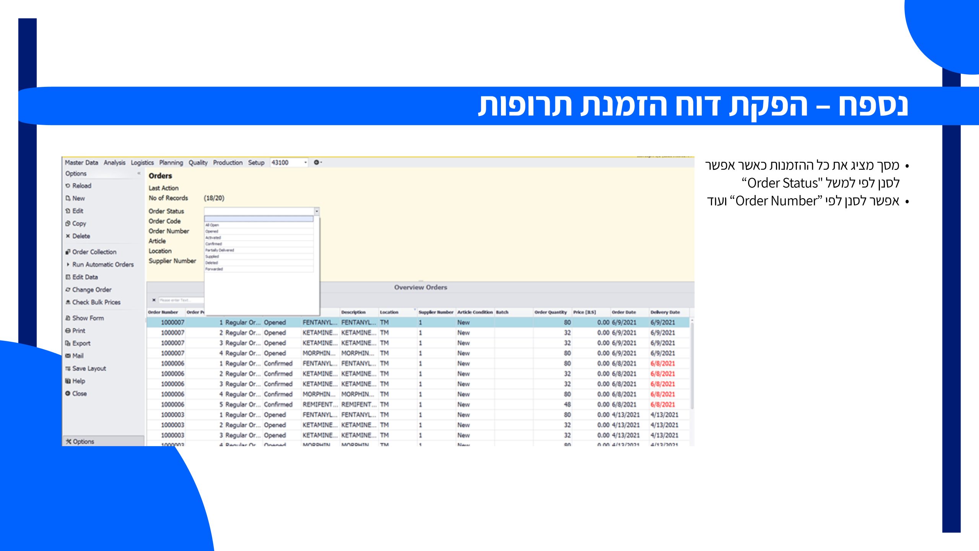Image resolution: width=979 pixels, height=551 pixels.
Task: Click the Reload icon in Options panel
Action: [68, 186]
